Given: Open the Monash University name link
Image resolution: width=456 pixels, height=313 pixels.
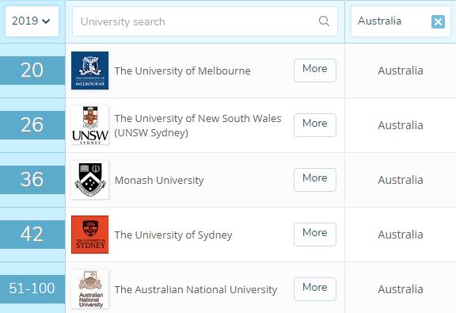Looking at the screenshot, I should [x=159, y=180].
